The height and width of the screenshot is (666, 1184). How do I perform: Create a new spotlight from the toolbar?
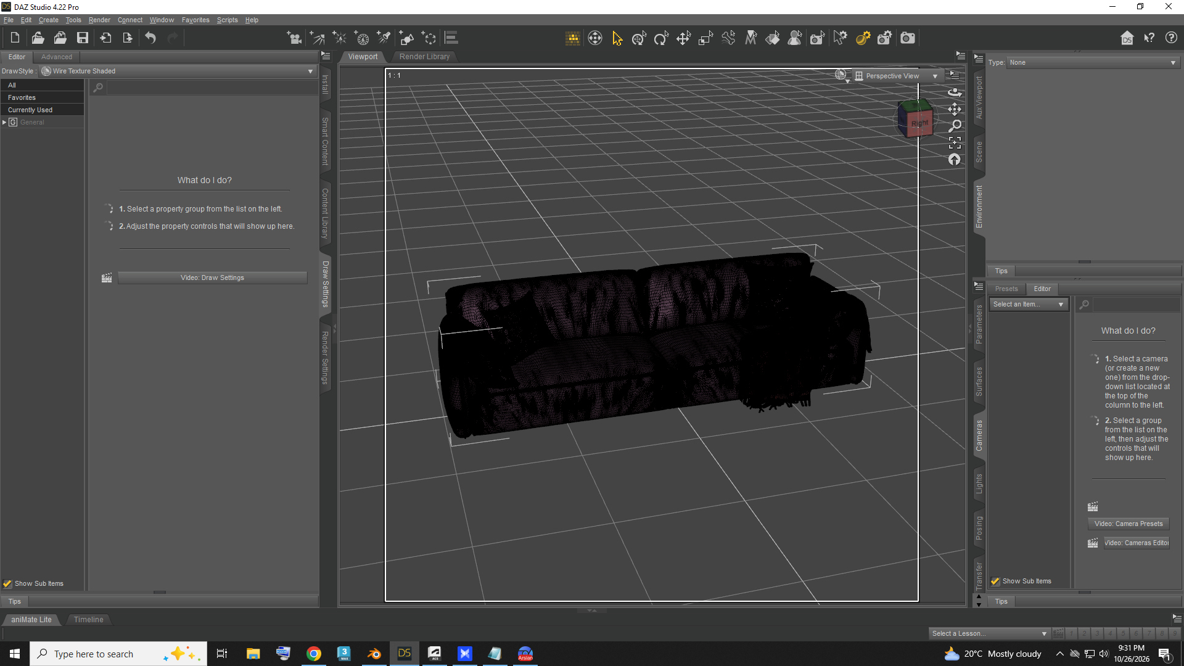(384, 38)
